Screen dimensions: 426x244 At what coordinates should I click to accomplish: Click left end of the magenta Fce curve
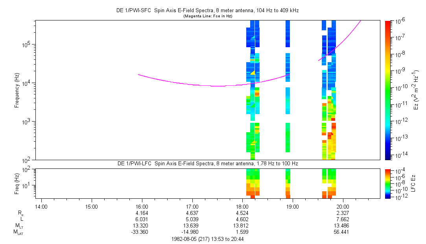pos(138,74)
